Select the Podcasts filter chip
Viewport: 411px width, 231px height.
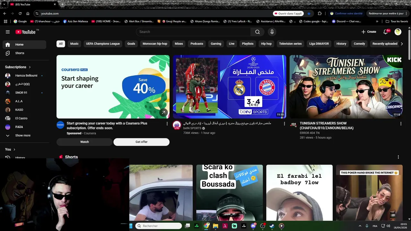pos(197,44)
